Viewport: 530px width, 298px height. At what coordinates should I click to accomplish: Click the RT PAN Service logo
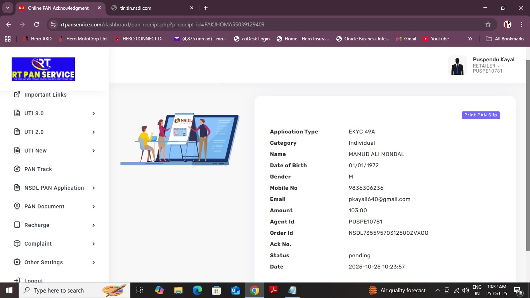coord(43,69)
